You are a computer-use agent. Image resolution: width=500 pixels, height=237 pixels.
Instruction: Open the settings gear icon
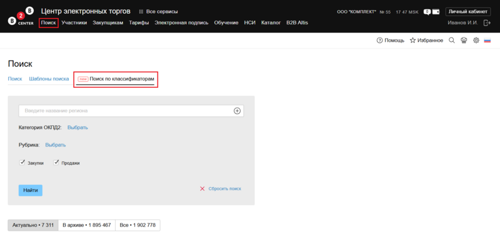tap(476, 41)
